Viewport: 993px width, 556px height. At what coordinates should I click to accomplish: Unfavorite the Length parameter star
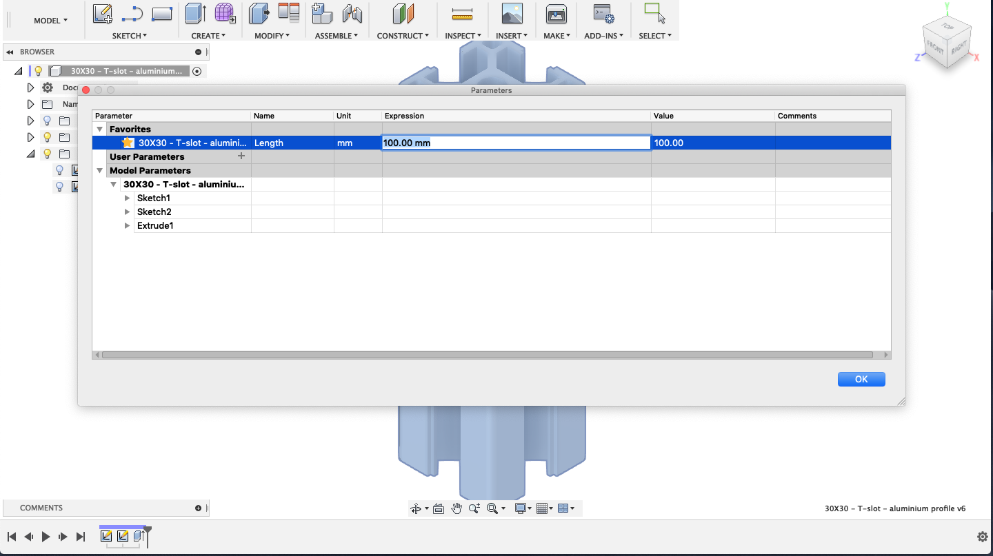click(x=128, y=143)
